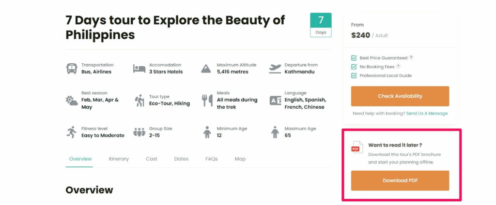Click the bed Accommodation icon

coord(139,69)
